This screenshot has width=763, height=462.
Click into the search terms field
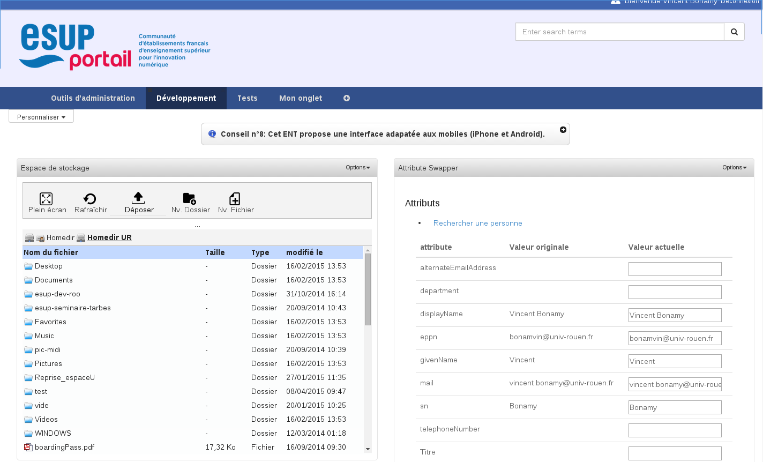(x=619, y=32)
